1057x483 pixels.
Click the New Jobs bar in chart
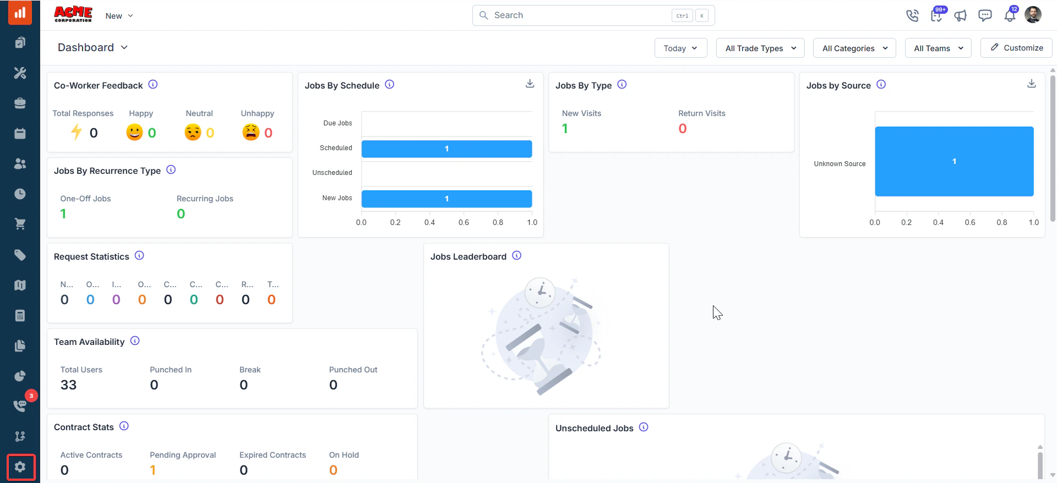pyautogui.click(x=446, y=199)
